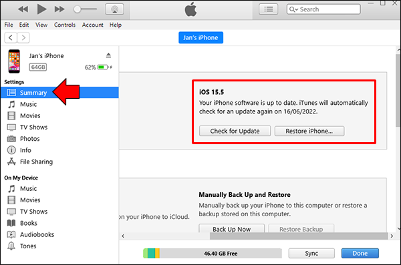This screenshot has height=265, width=401.
Task: Click the Settings section header
Action: point(14,82)
